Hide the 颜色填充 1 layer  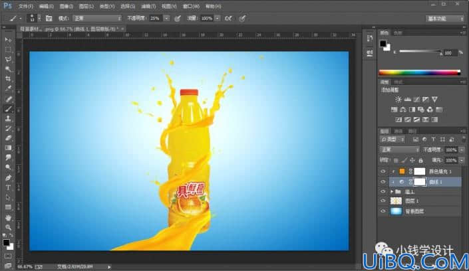pyautogui.click(x=383, y=171)
